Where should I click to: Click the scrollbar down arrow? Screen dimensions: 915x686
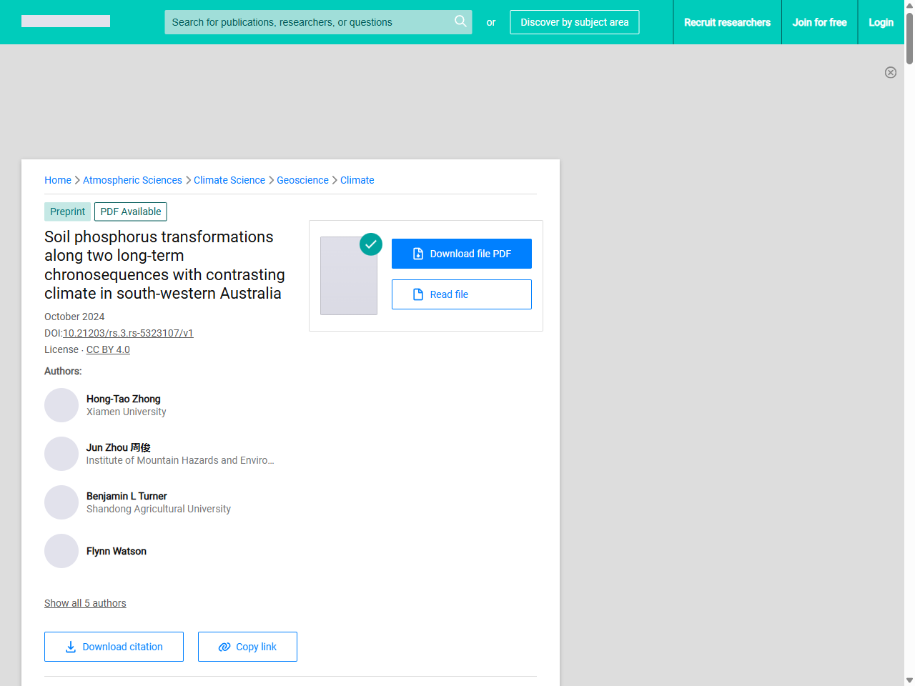click(909, 680)
